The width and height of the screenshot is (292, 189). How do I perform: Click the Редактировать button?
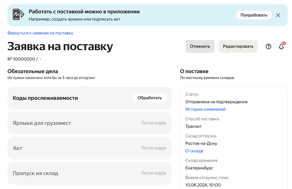[x=238, y=47]
